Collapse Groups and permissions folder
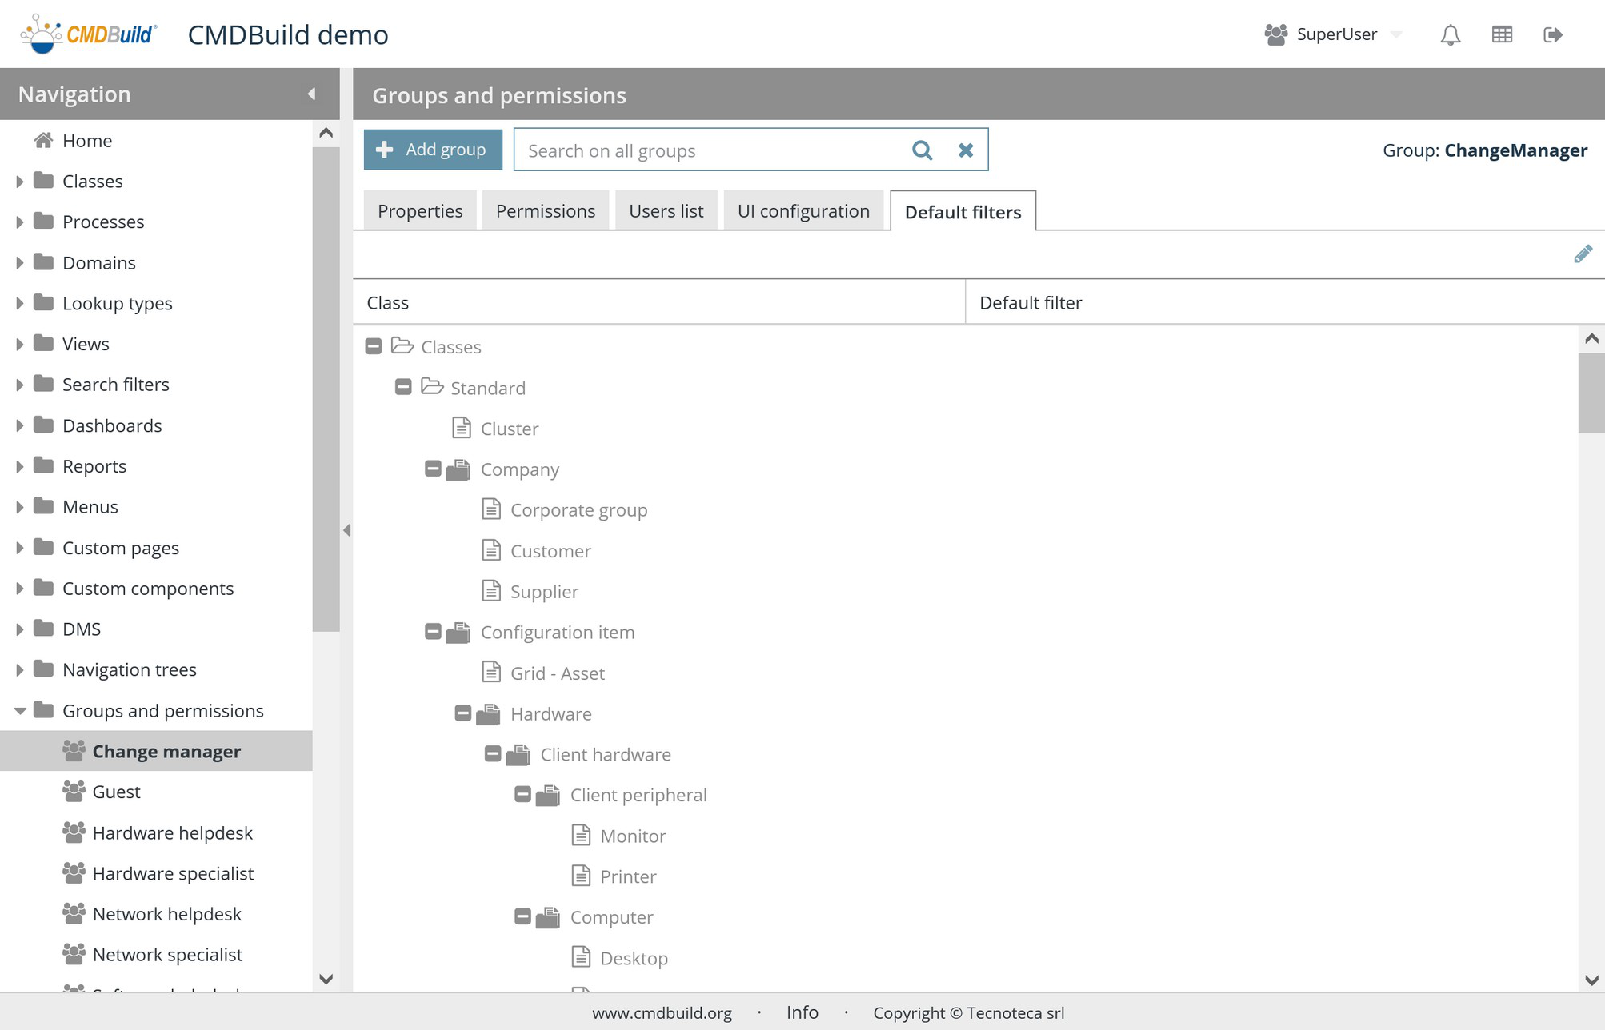The image size is (1605, 1030). point(19,711)
